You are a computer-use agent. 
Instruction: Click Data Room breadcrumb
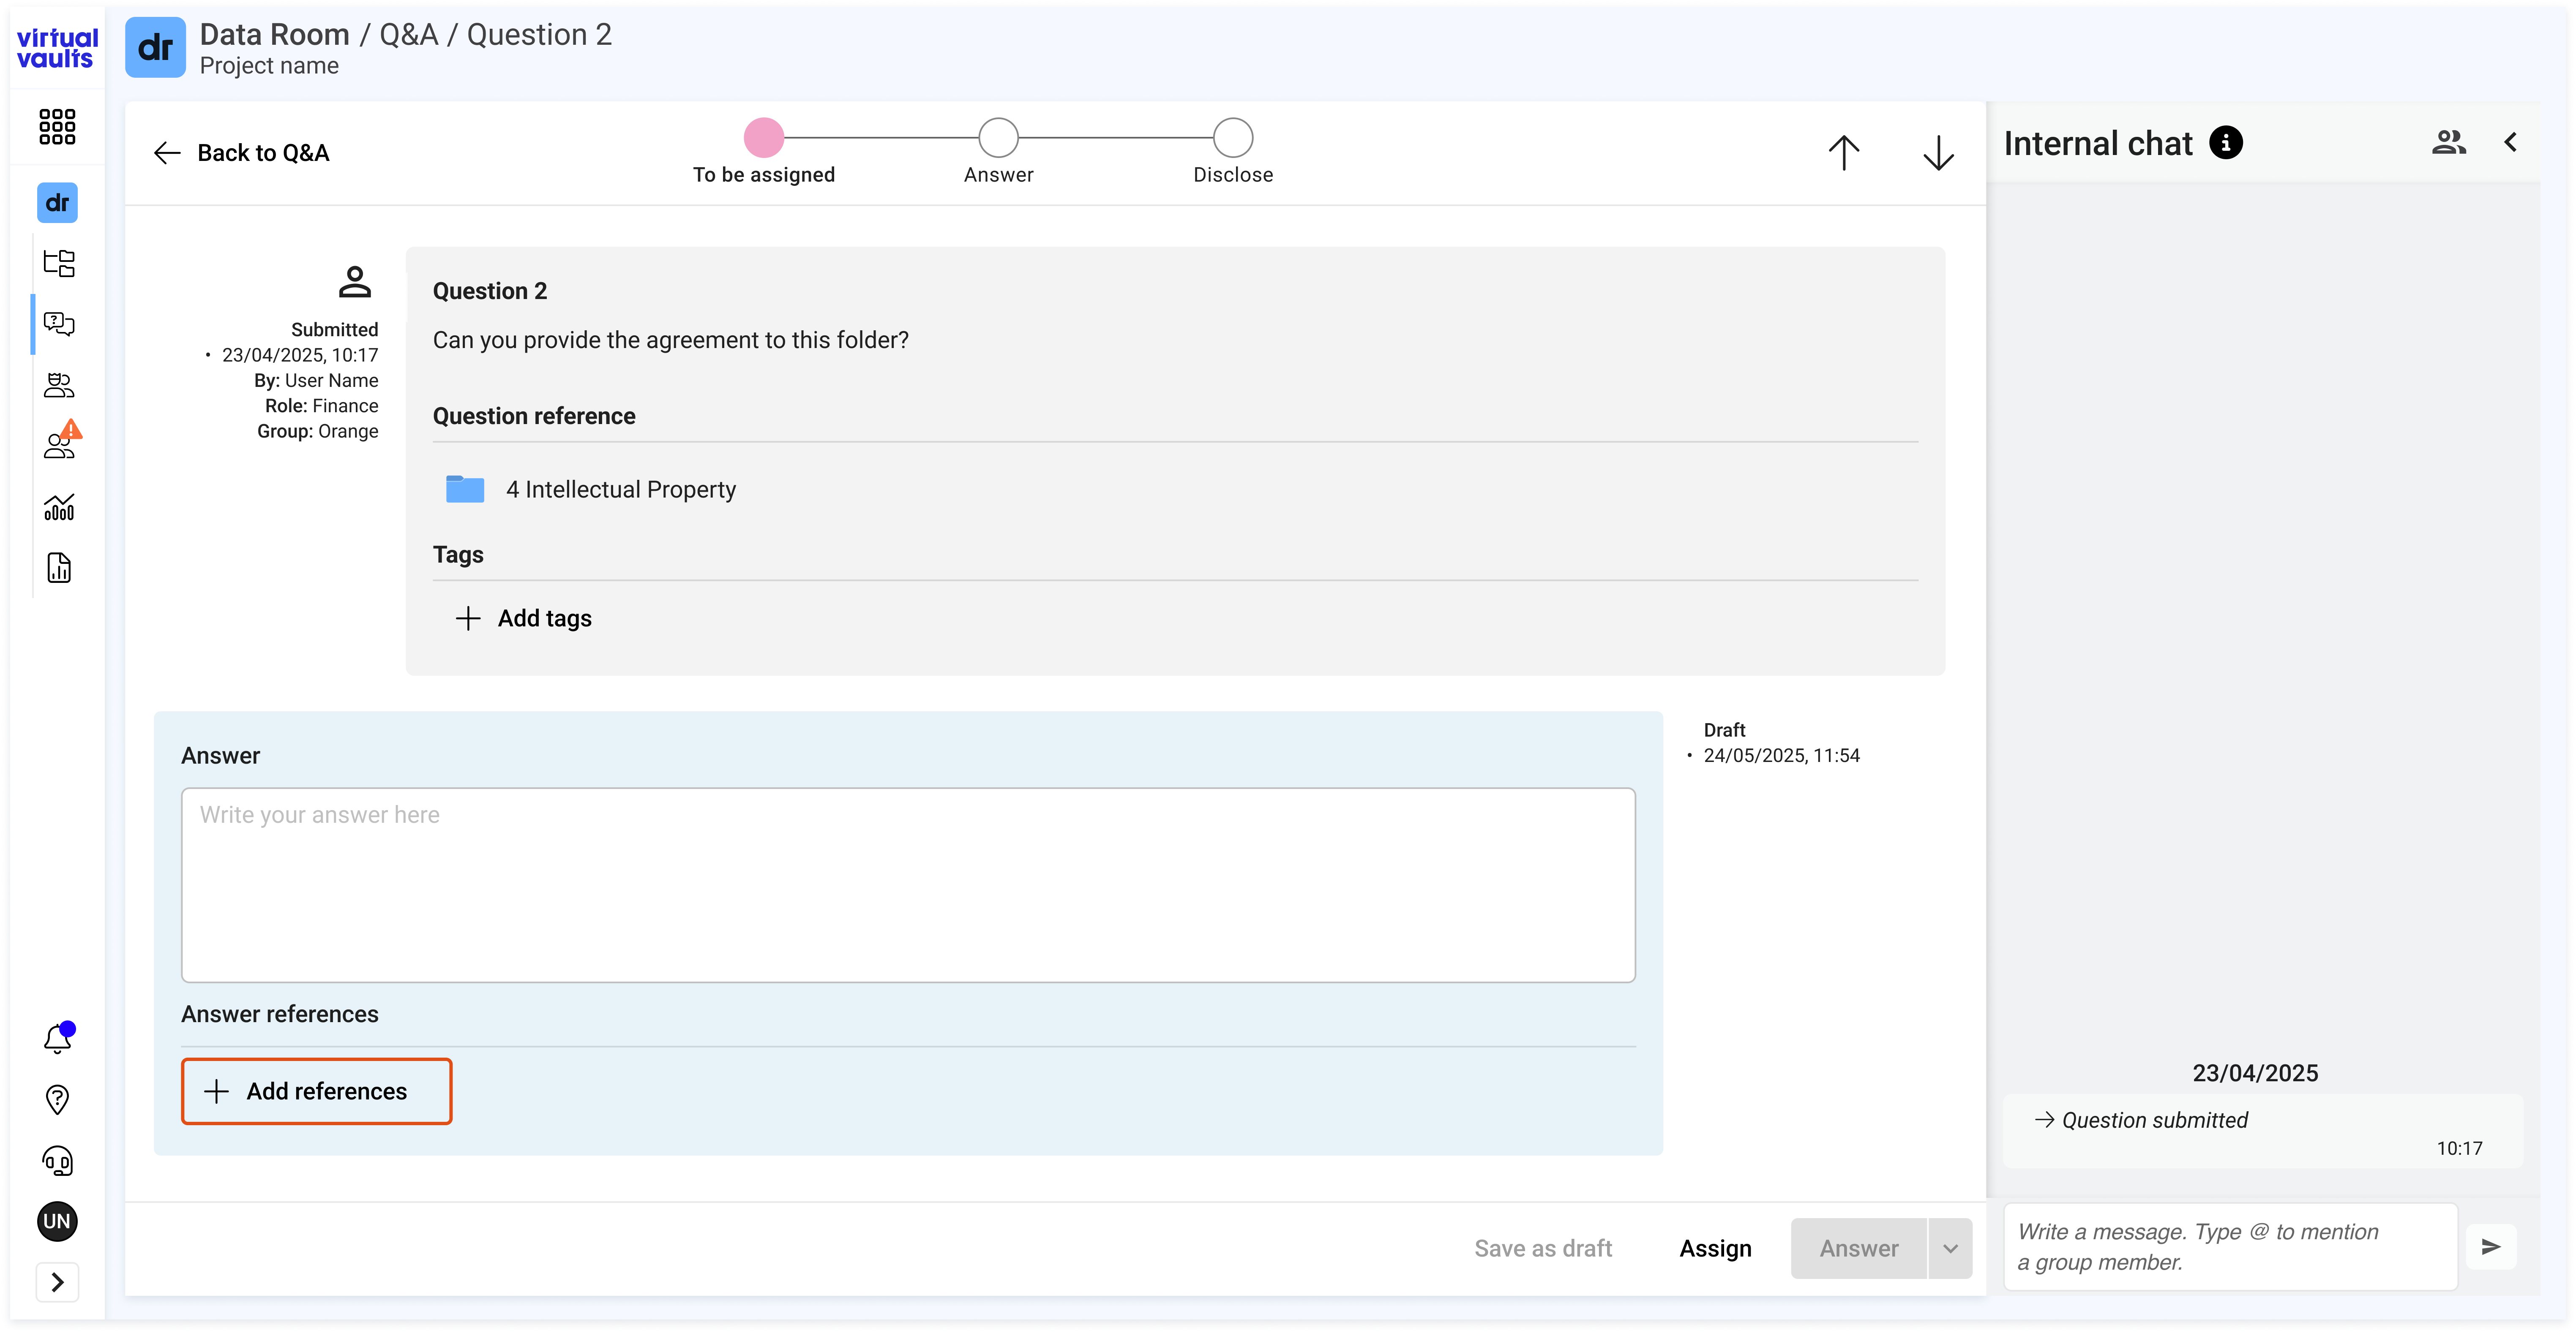coord(275,35)
